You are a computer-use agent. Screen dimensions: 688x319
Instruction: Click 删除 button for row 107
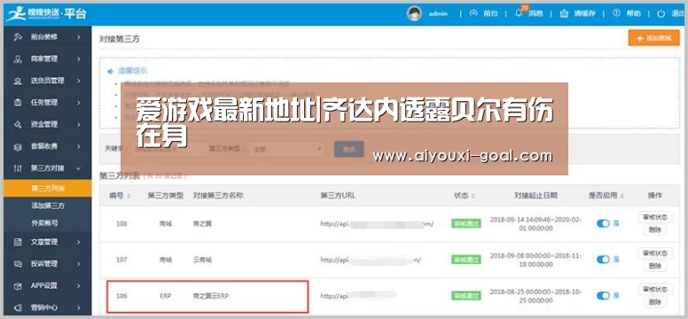tap(654, 266)
